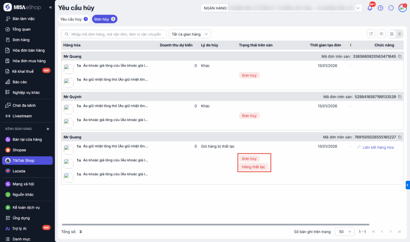Image resolution: width=410 pixels, height=242 pixels.
Task: Expand the blue side panel arrow
Action: pyautogui.click(x=408, y=185)
